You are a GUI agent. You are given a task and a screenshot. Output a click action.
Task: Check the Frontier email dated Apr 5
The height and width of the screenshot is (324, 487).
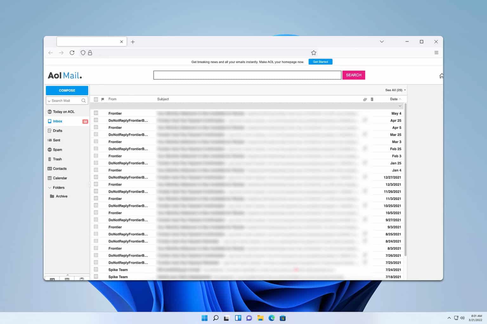(x=96, y=127)
